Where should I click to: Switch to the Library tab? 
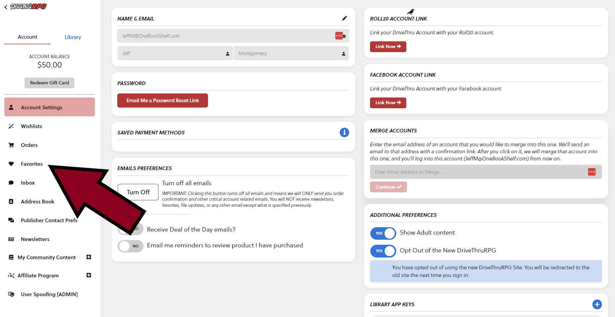pyautogui.click(x=73, y=37)
